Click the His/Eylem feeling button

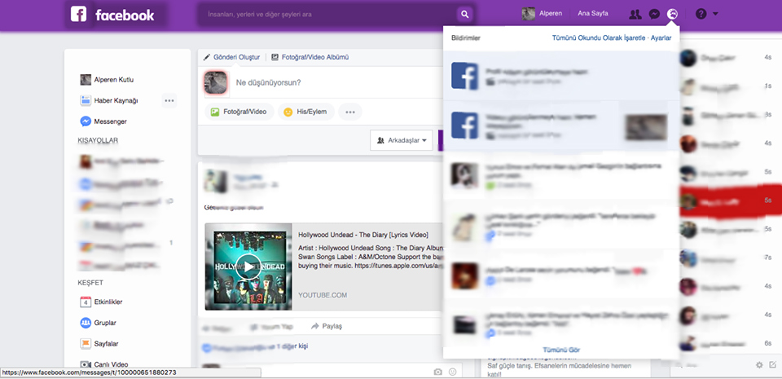[305, 112]
